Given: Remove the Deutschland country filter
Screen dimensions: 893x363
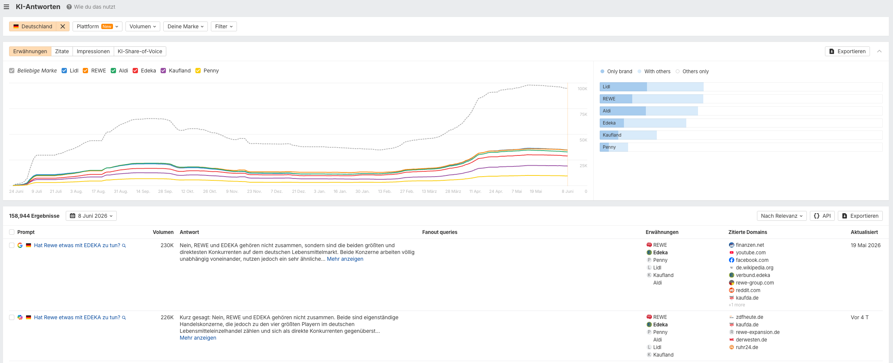Looking at the screenshot, I should pyautogui.click(x=63, y=26).
